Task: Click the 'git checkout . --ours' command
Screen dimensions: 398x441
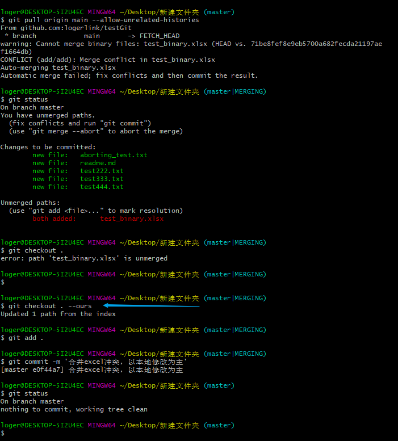Action: (x=50, y=306)
